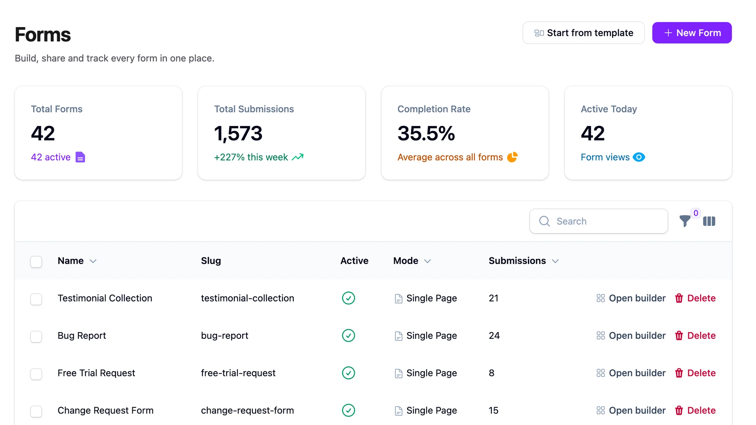This screenshot has width=756, height=425.
Task: Open builder for Free Trial Request
Action: (631, 373)
